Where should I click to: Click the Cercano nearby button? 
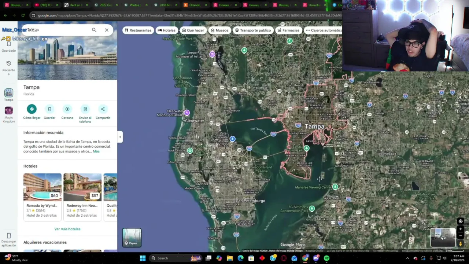click(67, 112)
